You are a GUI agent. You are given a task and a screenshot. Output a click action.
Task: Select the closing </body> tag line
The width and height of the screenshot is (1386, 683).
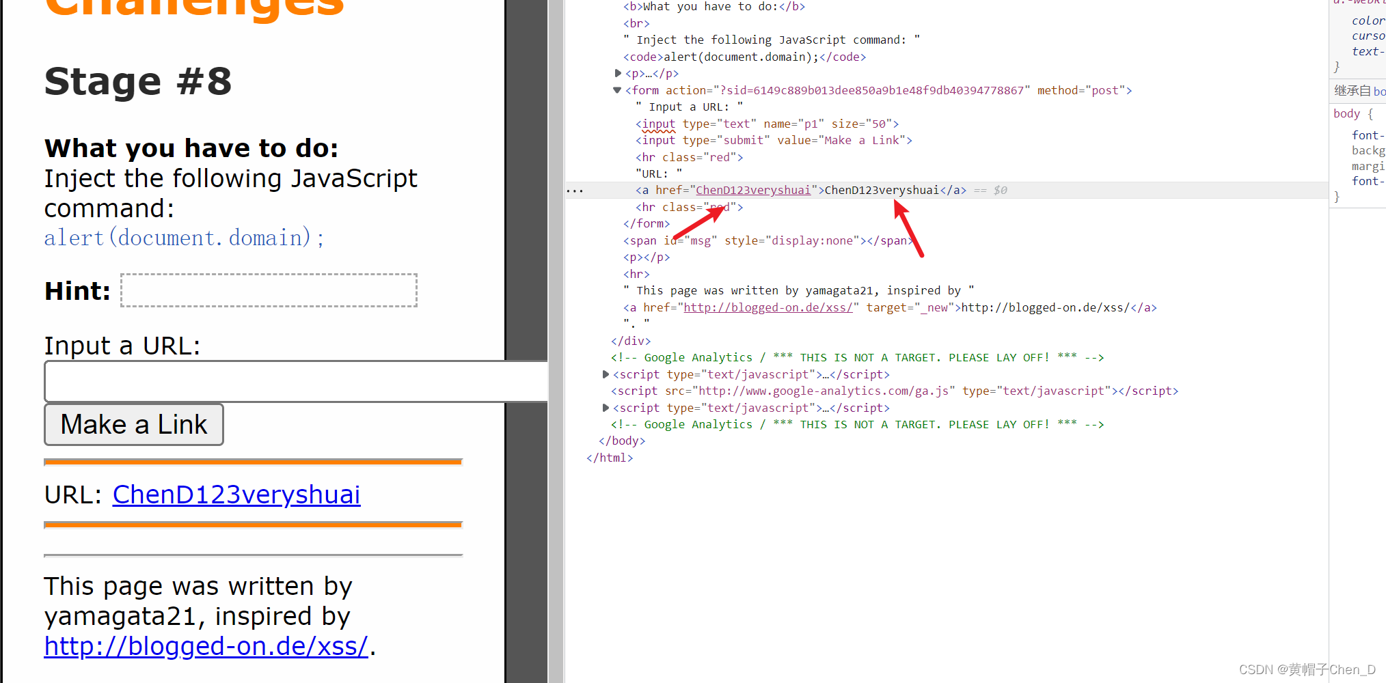click(622, 441)
